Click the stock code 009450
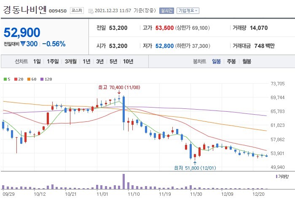Screen dimensions: 295x205 pyautogui.click(x=58, y=11)
